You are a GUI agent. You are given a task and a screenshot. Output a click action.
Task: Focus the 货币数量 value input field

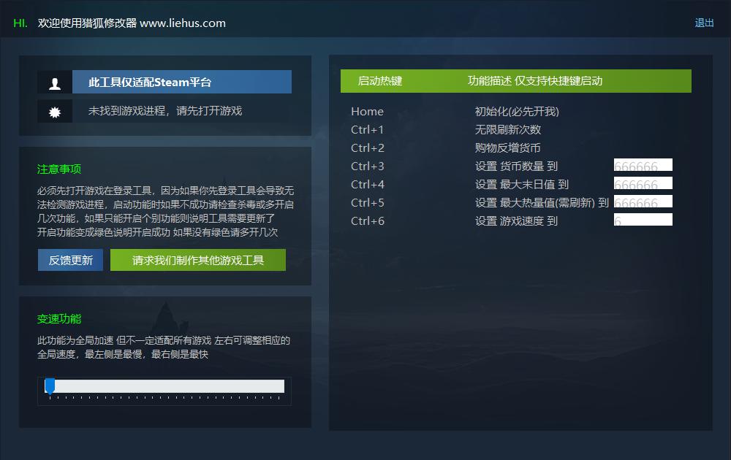coord(643,165)
